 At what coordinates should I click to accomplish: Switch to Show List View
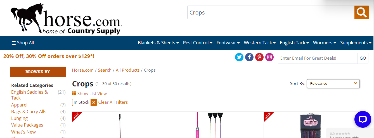pos(89,94)
